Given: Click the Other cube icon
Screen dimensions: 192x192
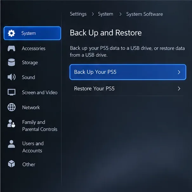Looking at the screenshot, I should tap(11, 164).
